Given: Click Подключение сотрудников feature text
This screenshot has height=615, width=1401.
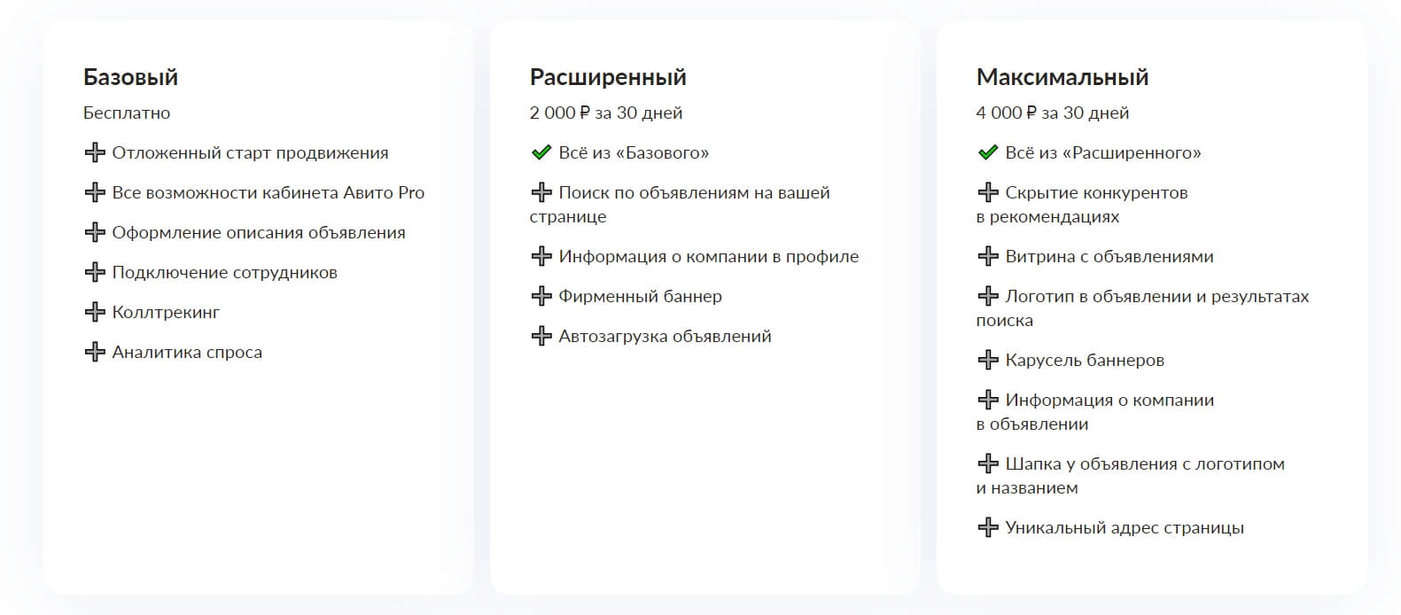Looking at the screenshot, I should [225, 273].
